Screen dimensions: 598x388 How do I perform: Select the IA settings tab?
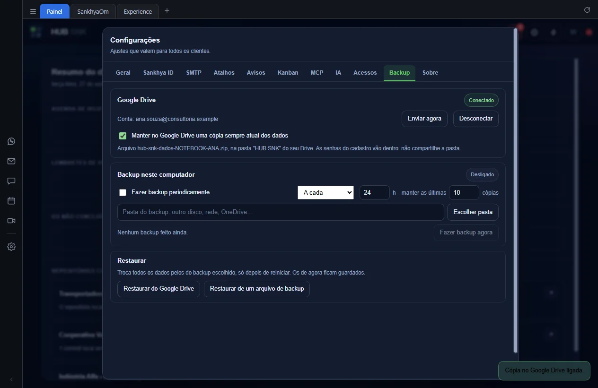(x=338, y=73)
